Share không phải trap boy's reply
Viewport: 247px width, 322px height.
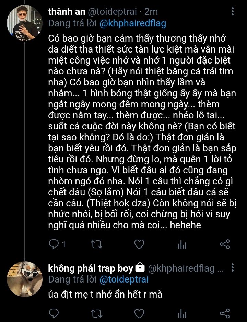click(224, 313)
